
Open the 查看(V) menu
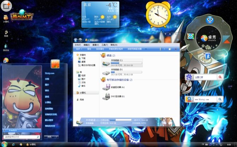pos(96,45)
